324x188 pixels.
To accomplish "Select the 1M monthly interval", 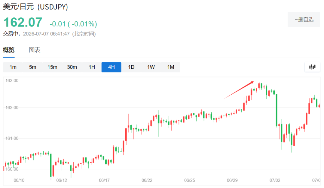I will click(x=171, y=67).
